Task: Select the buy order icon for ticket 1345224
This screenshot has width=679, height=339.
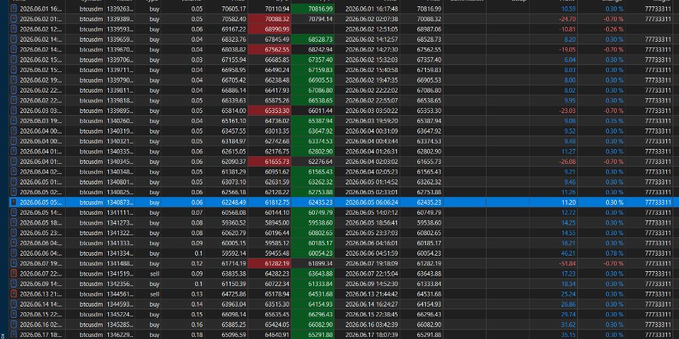Action: [x=13, y=314]
